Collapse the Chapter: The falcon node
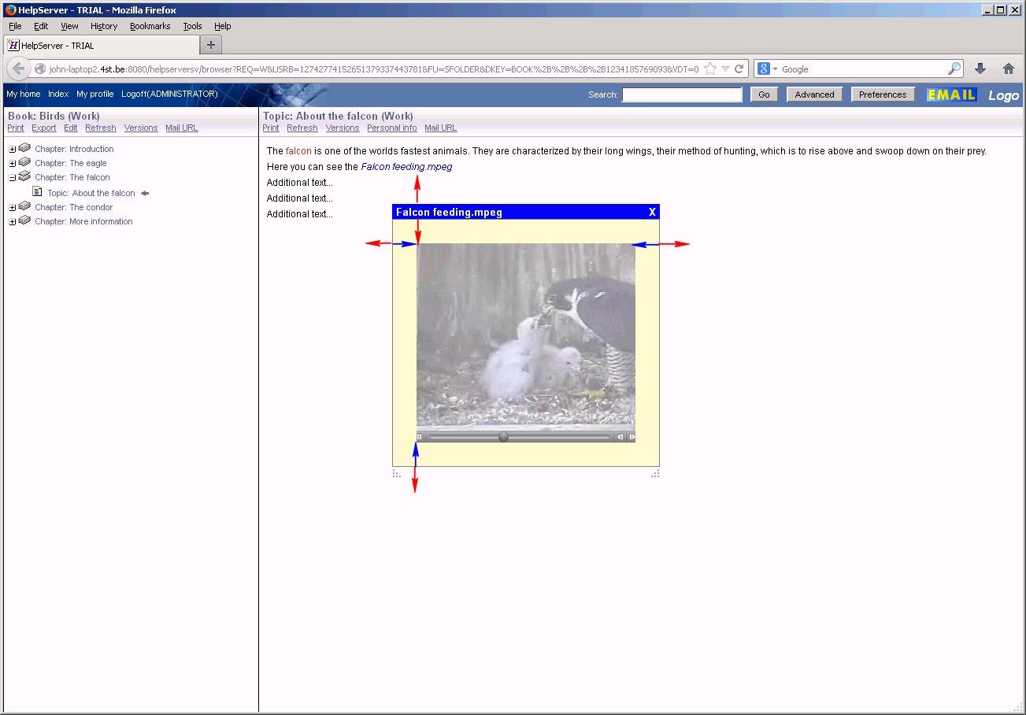1026x715 pixels. 13,178
